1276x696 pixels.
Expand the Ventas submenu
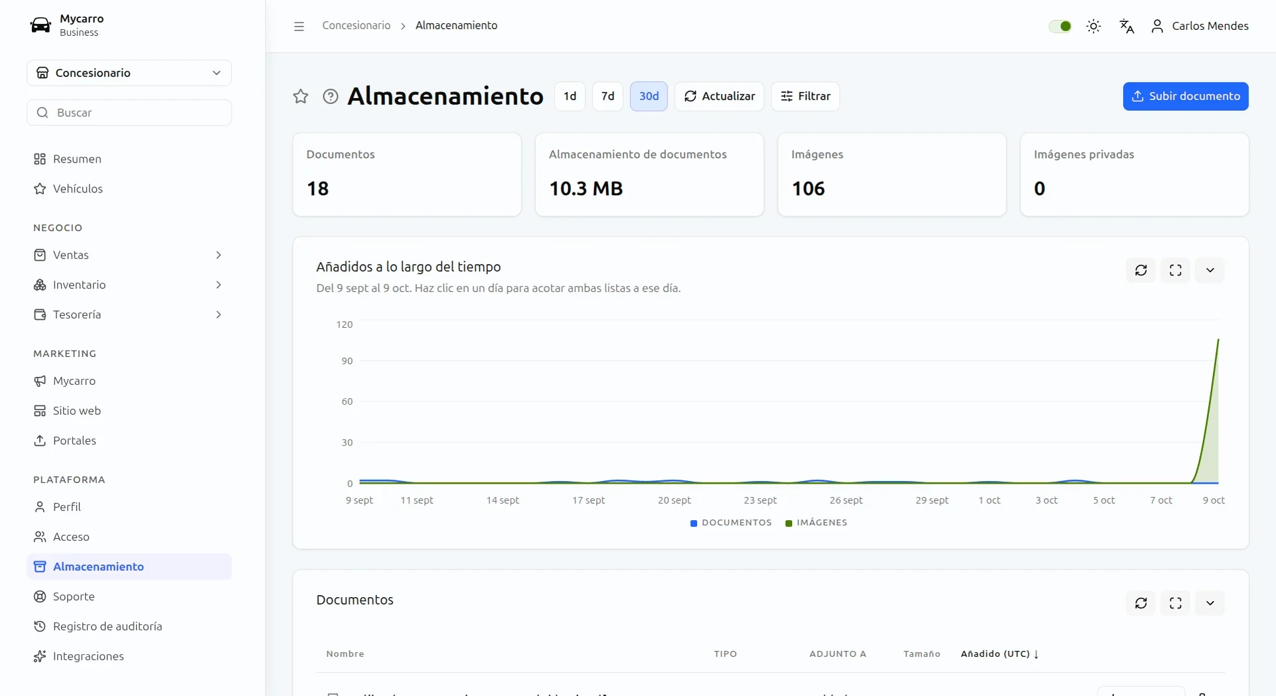click(129, 255)
